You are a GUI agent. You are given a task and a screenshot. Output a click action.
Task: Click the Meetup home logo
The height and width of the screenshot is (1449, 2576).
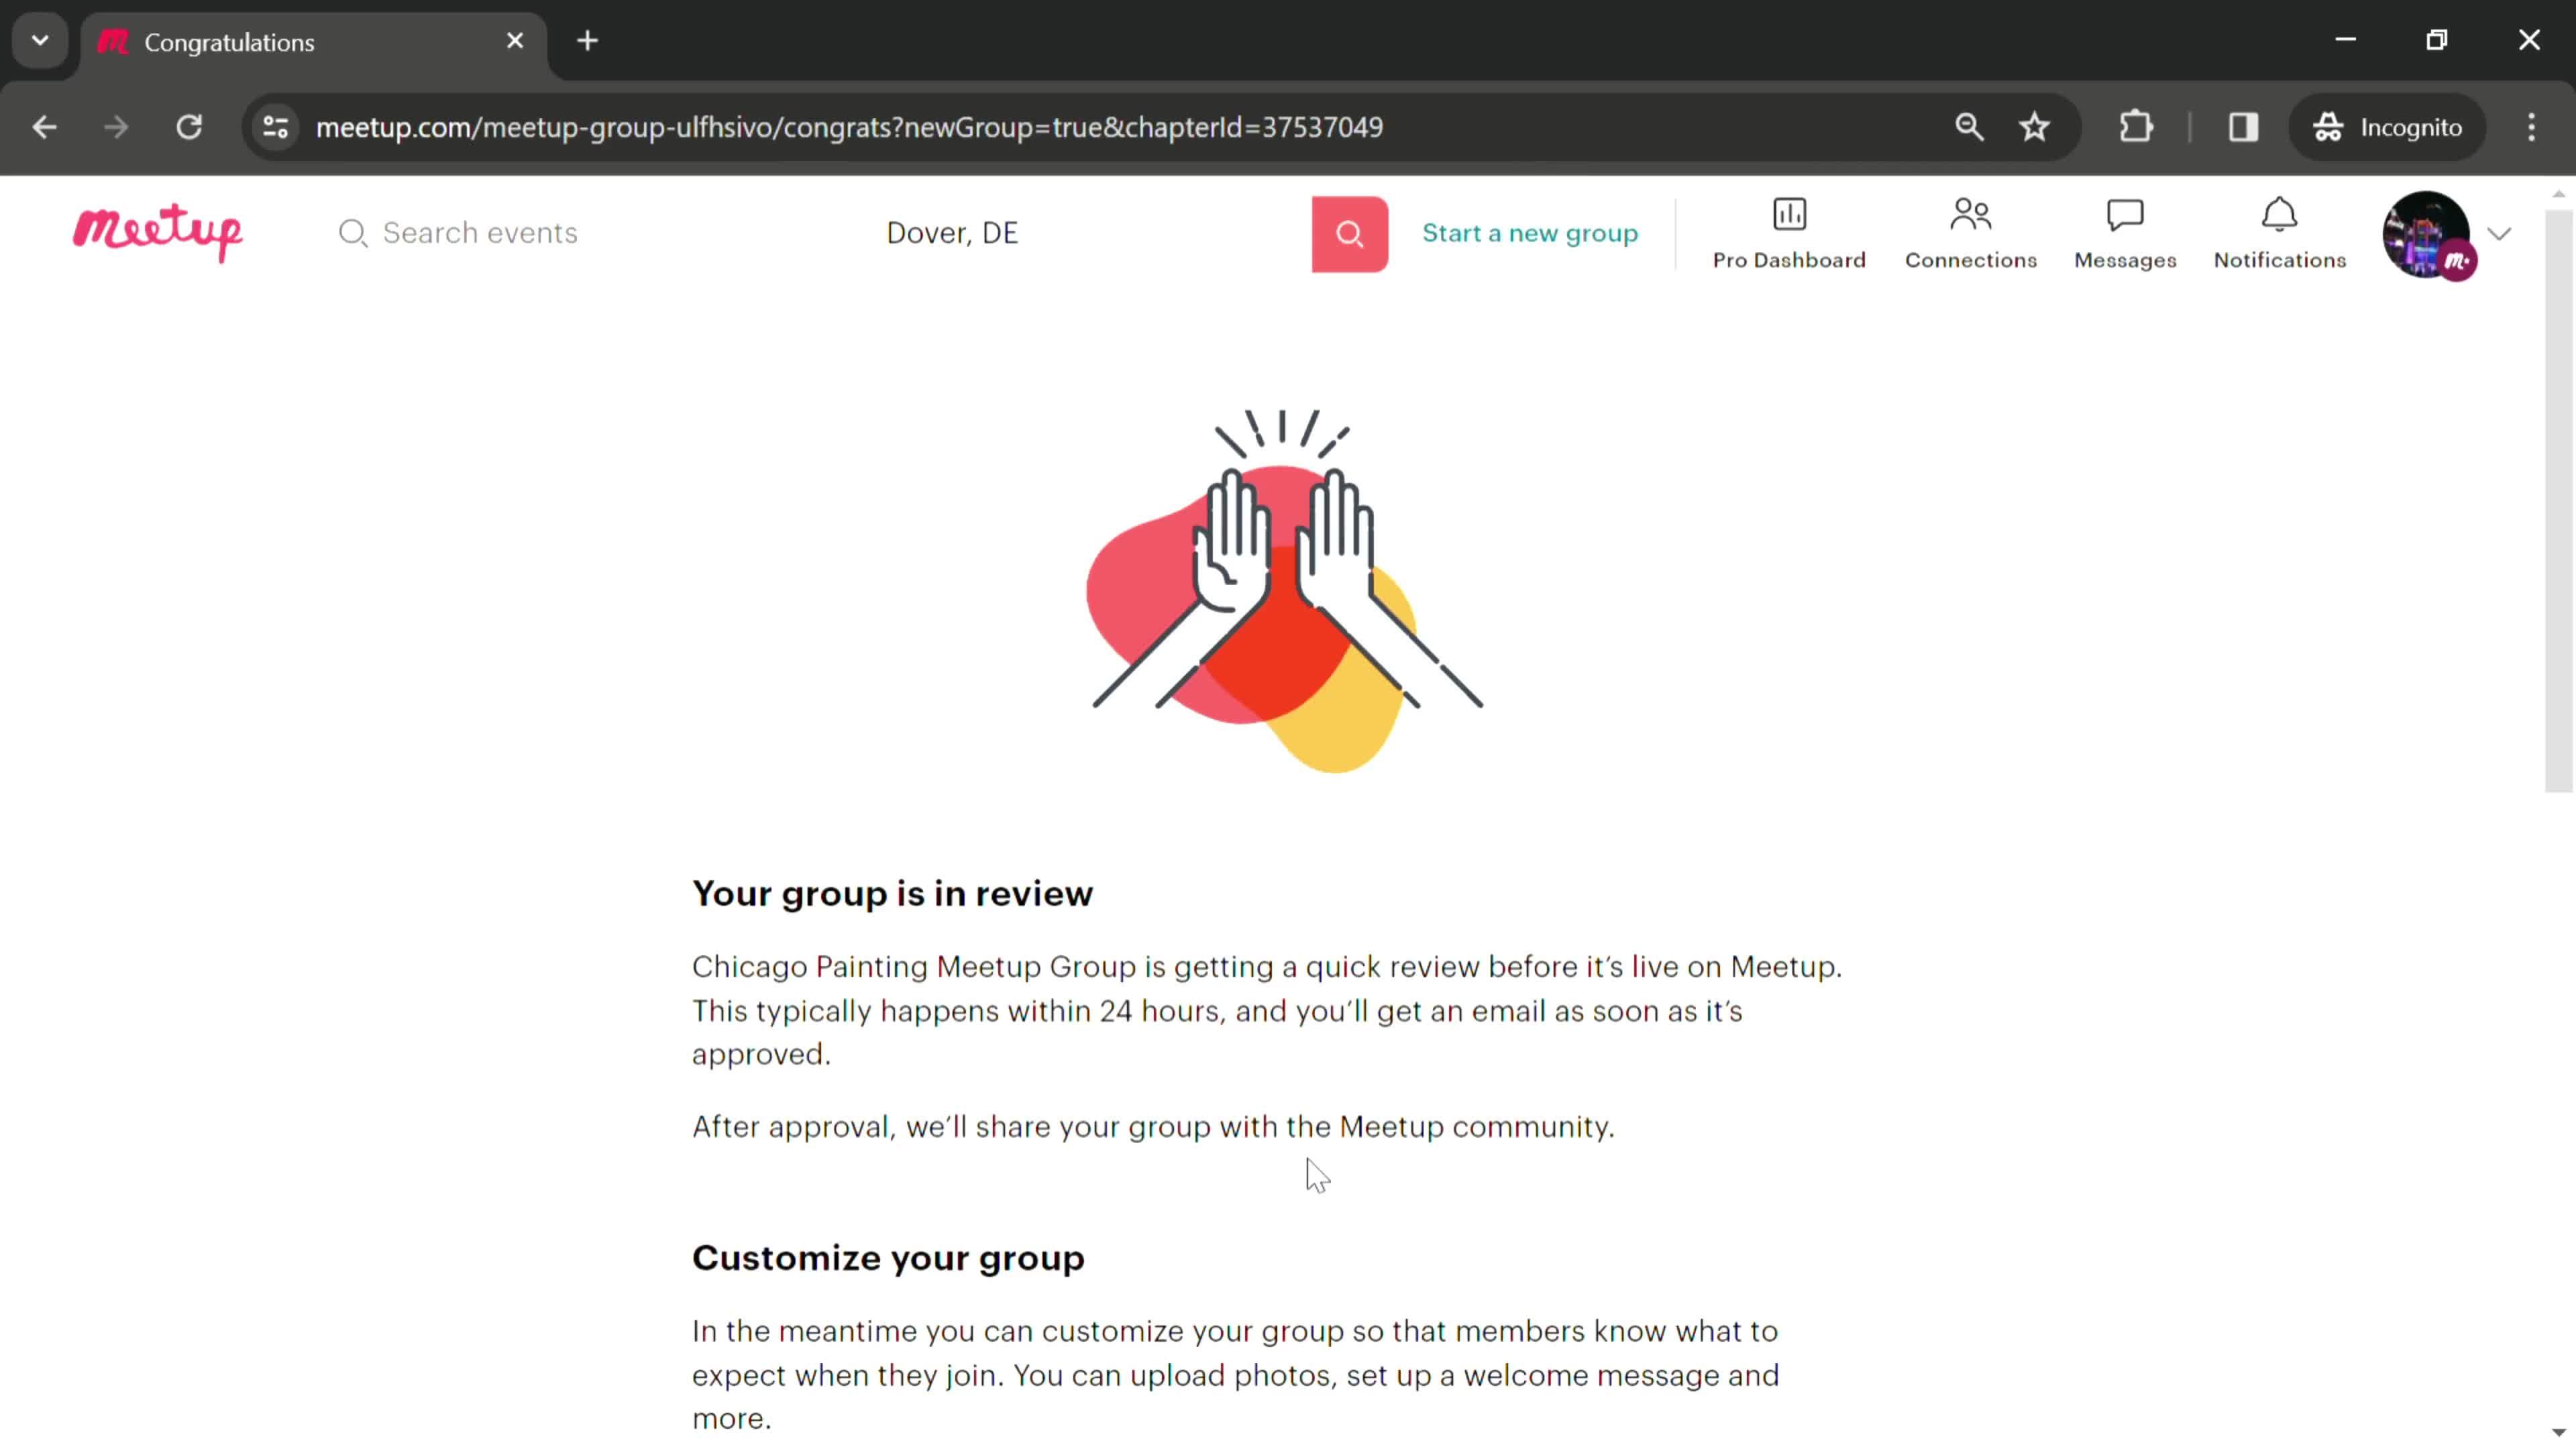(x=158, y=231)
